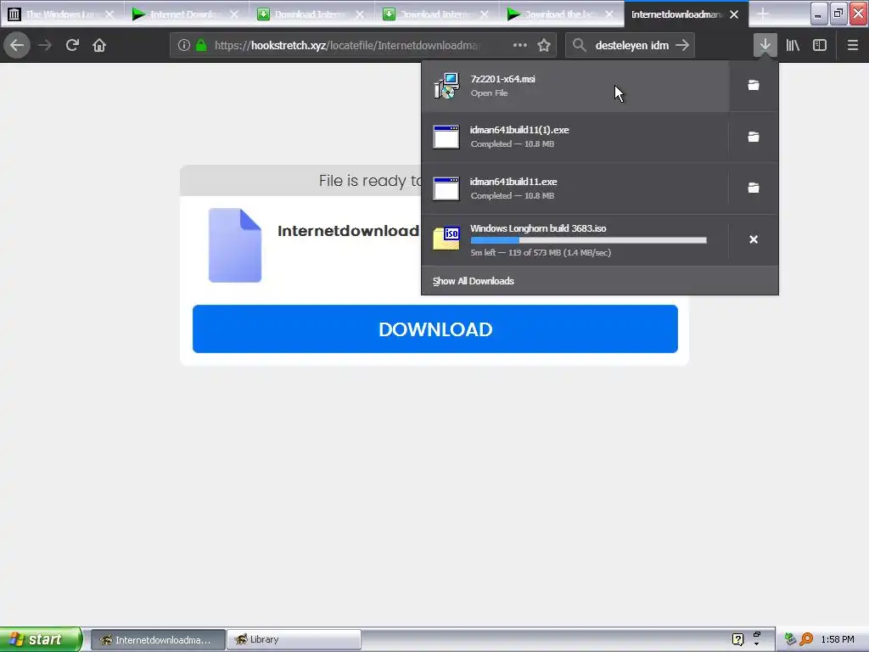Open page actions three-dot menu

click(x=520, y=45)
